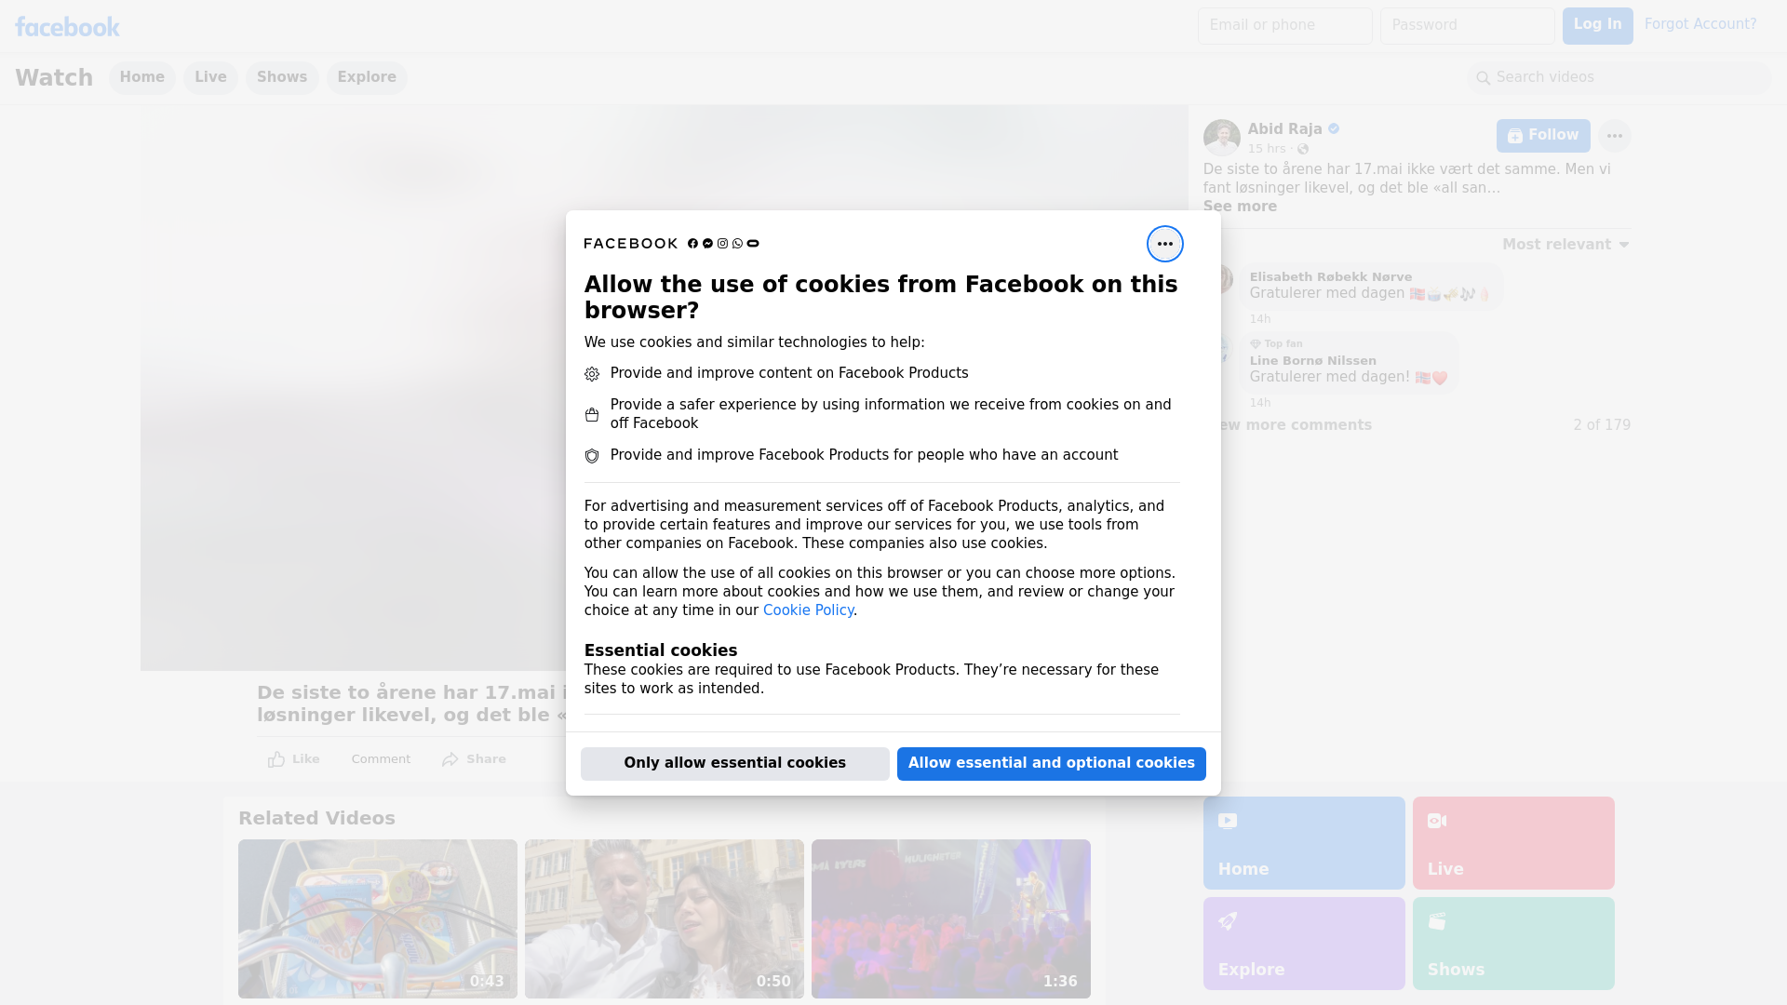Open the Cookie Policy link
1787x1005 pixels.
(x=808, y=610)
